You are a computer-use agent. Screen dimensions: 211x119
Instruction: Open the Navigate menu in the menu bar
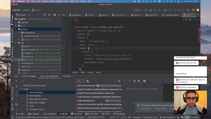click(x=45, y=1)
